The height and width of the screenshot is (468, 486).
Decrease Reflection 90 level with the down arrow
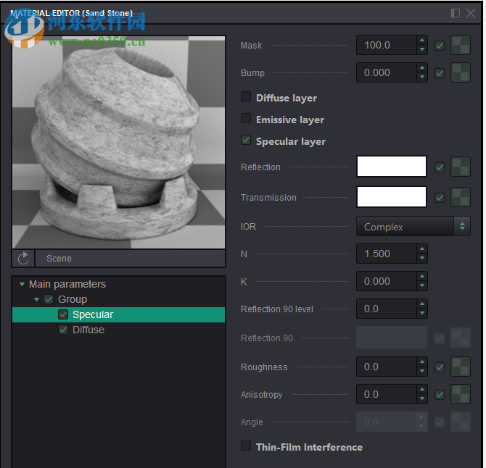422,313
